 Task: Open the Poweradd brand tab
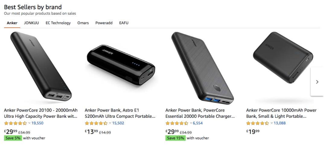[104, 23]
